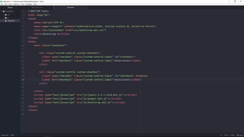The width and height of the screenshot is (244, 137).
Task: Click the input line with id="checkbox1"
Action: pos(89,57)
